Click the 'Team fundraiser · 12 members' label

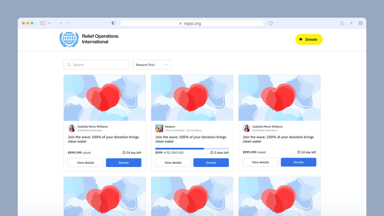click(x=183, y=130)
